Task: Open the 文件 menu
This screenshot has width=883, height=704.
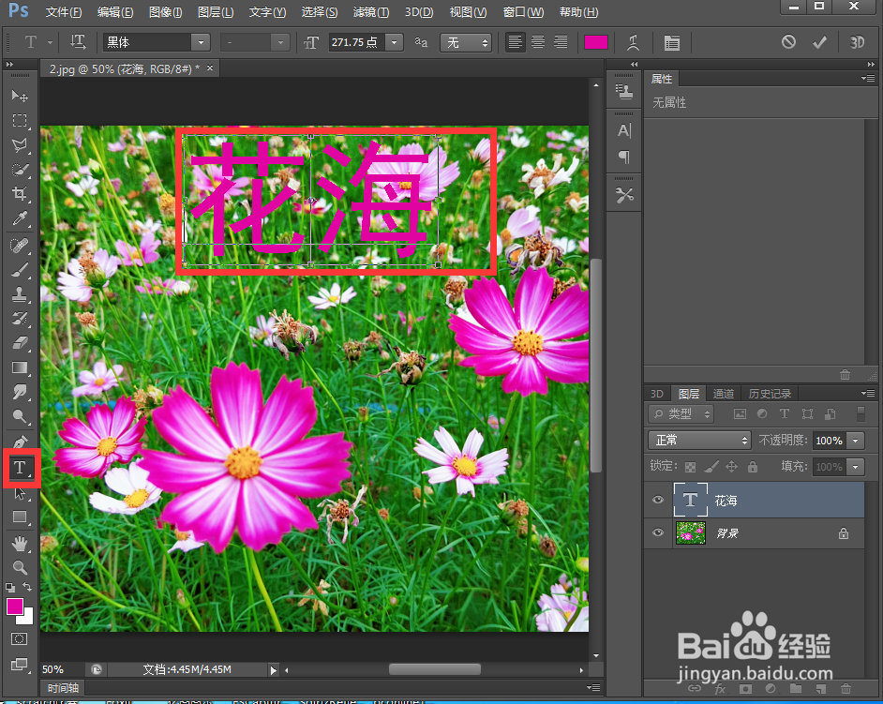Action: click(x=63, y=12)
